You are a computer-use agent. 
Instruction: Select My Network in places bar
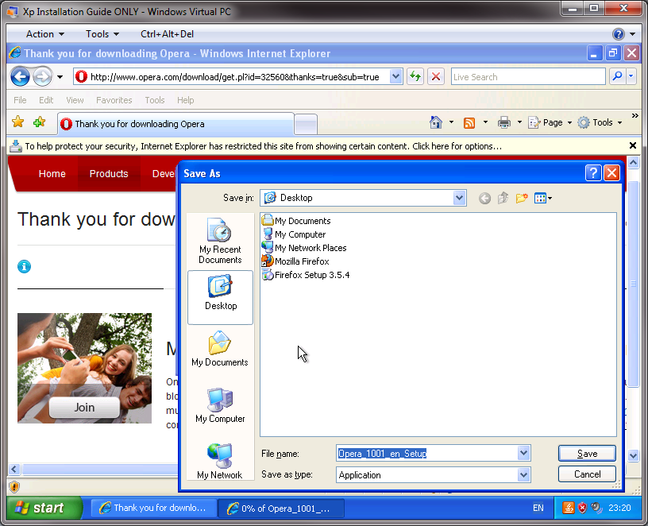[x=220, y=461]
